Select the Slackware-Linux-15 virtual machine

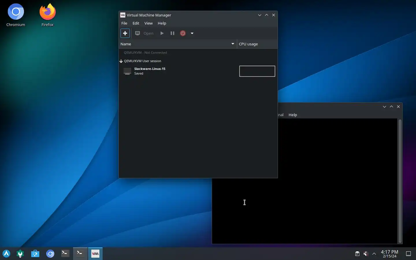coord(198,71)
